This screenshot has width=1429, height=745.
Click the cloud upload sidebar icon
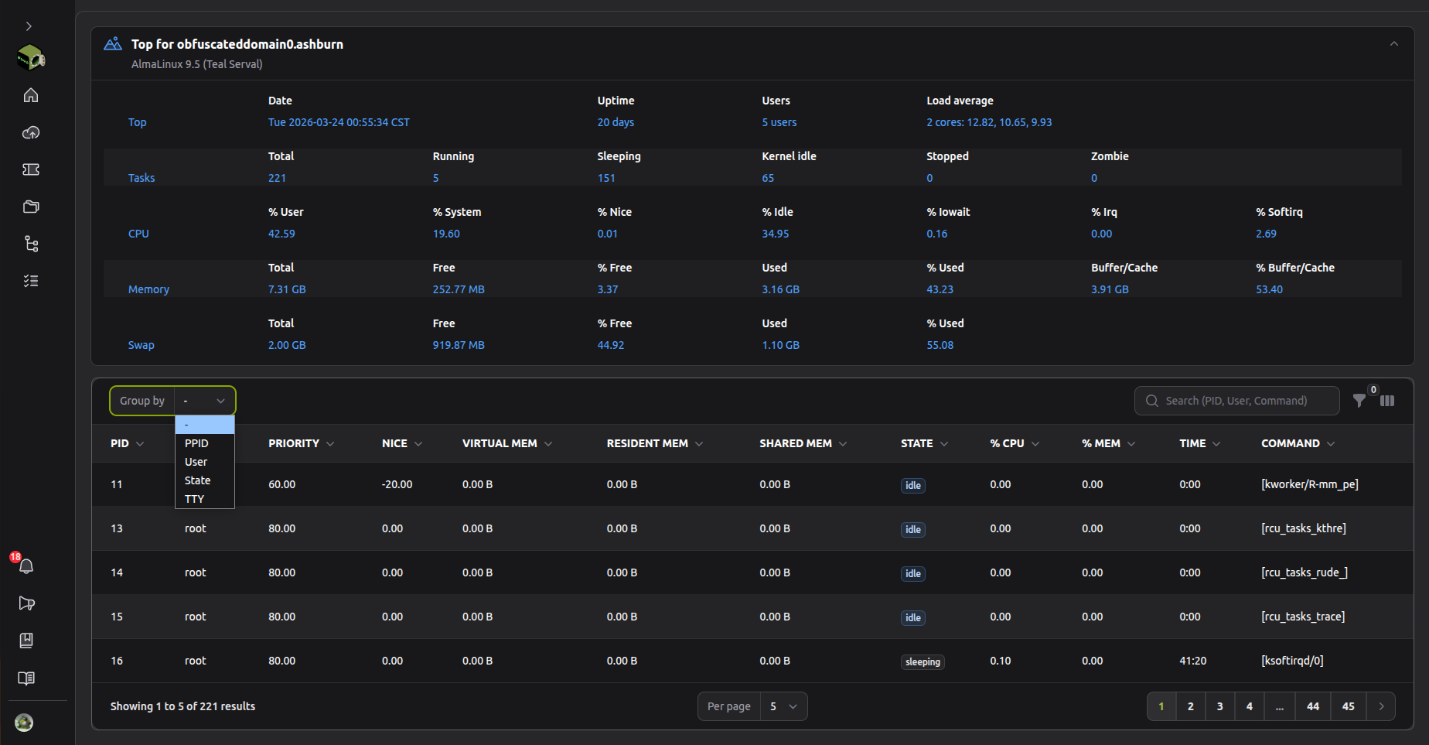point(31,132)
